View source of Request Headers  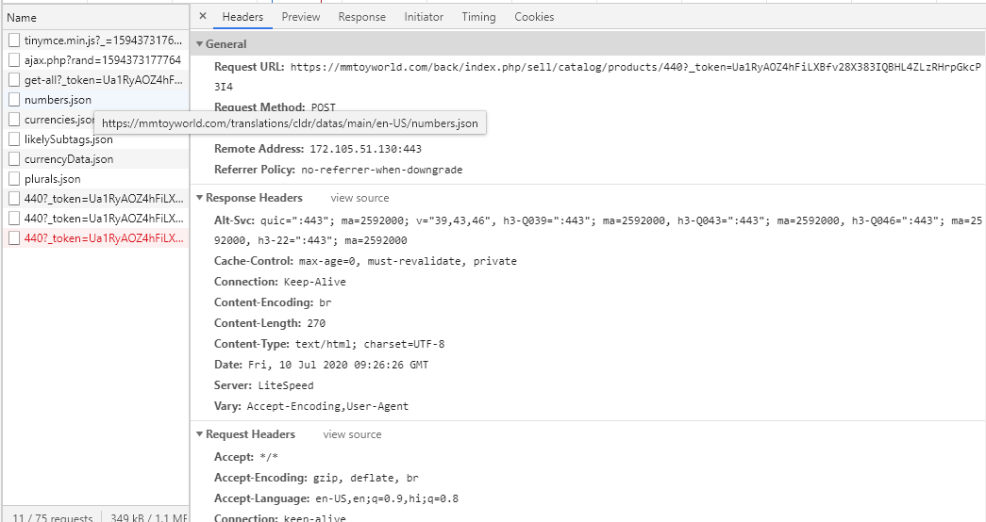(x=352, y=434)
